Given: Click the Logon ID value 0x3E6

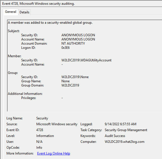Looking at the screenshot, I should tap(66, 48).
